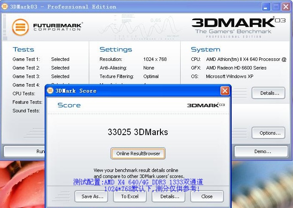Click the Sound Tests label
Screen dimensions: 293x208
[x=26, y=111]
